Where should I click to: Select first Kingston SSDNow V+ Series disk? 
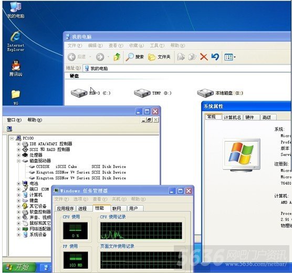click(78, 172)
